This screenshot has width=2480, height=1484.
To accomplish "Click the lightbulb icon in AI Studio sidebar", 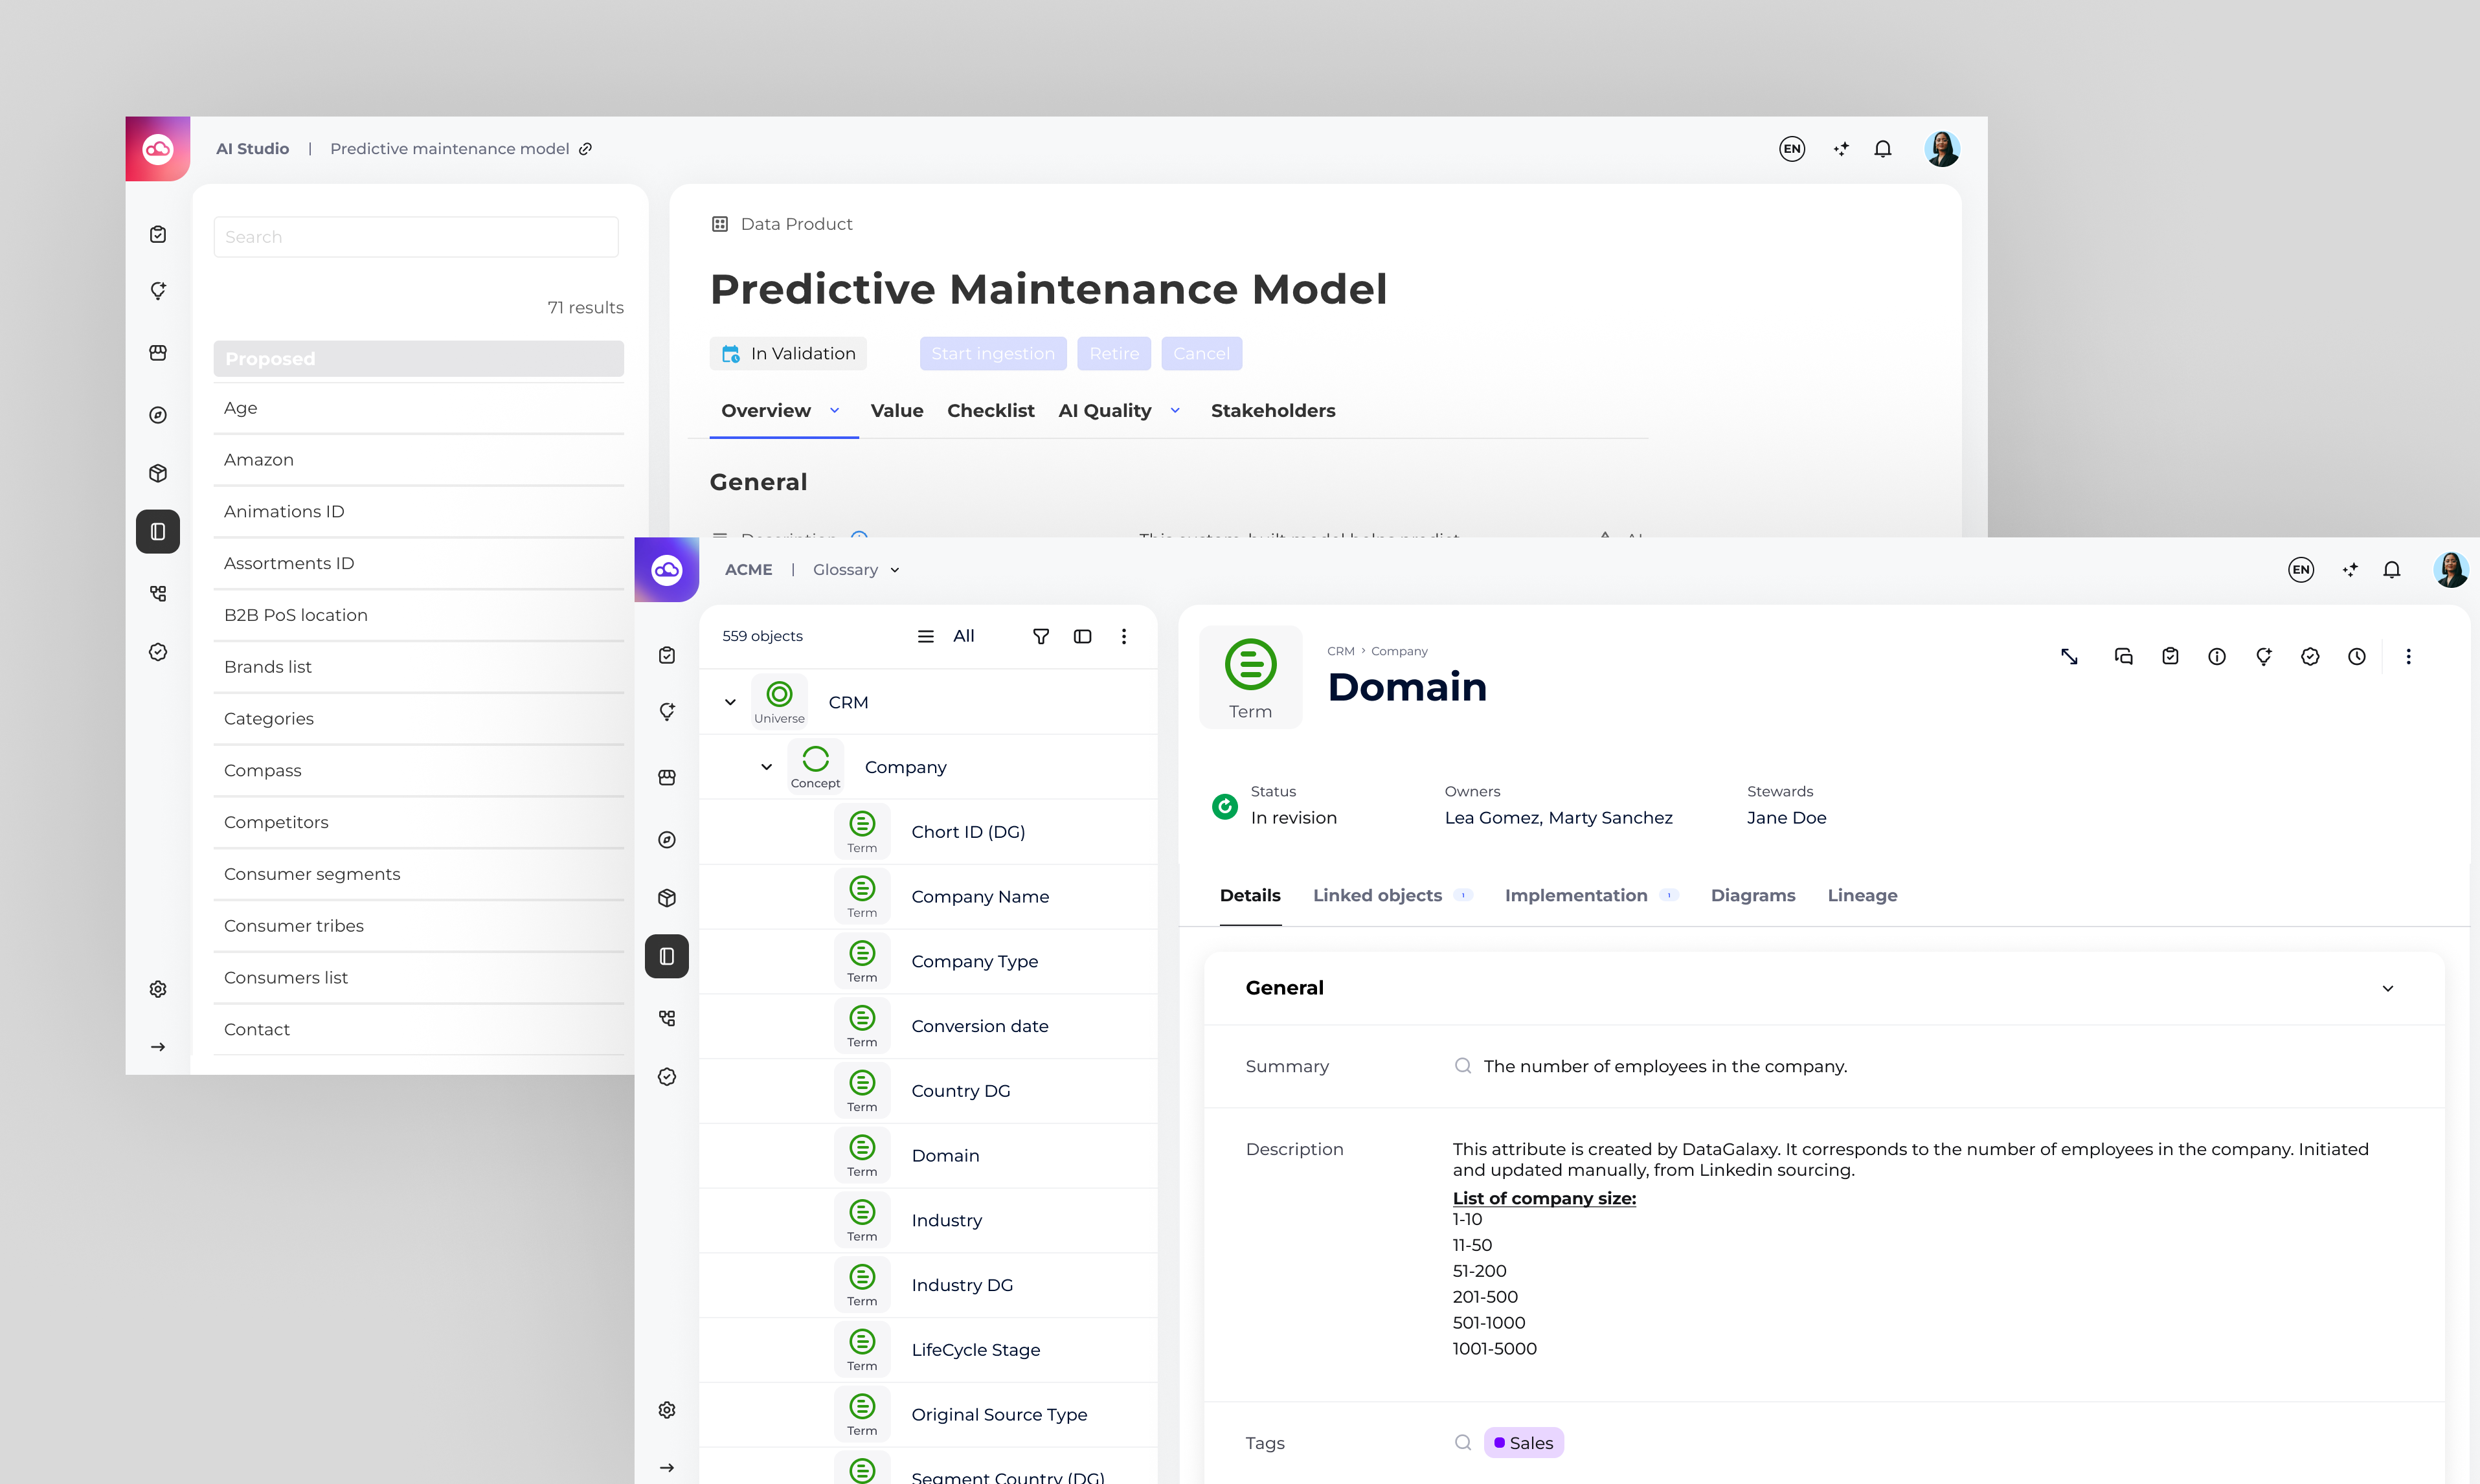I will 158,291.
